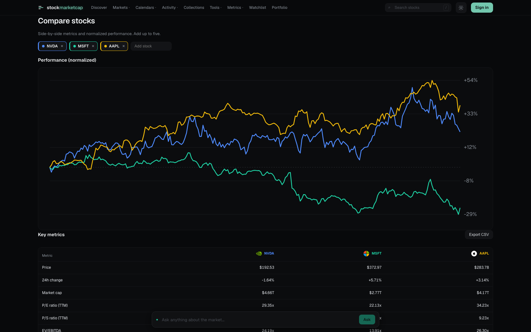
Task: Click the 24h change row label
Action: [x=52, y=280]
